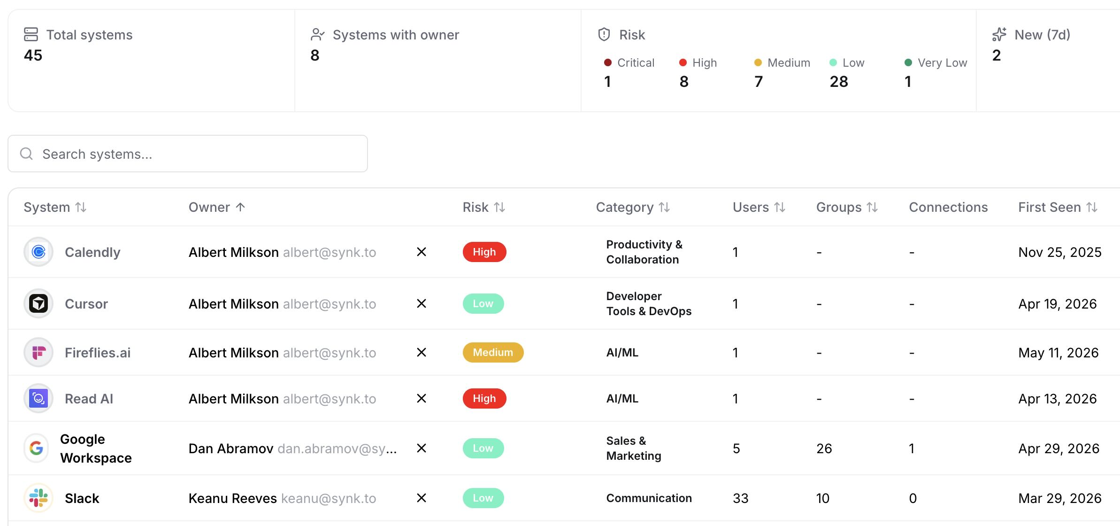Remove Keanu Reeves as Slack owner

point(422,498)
